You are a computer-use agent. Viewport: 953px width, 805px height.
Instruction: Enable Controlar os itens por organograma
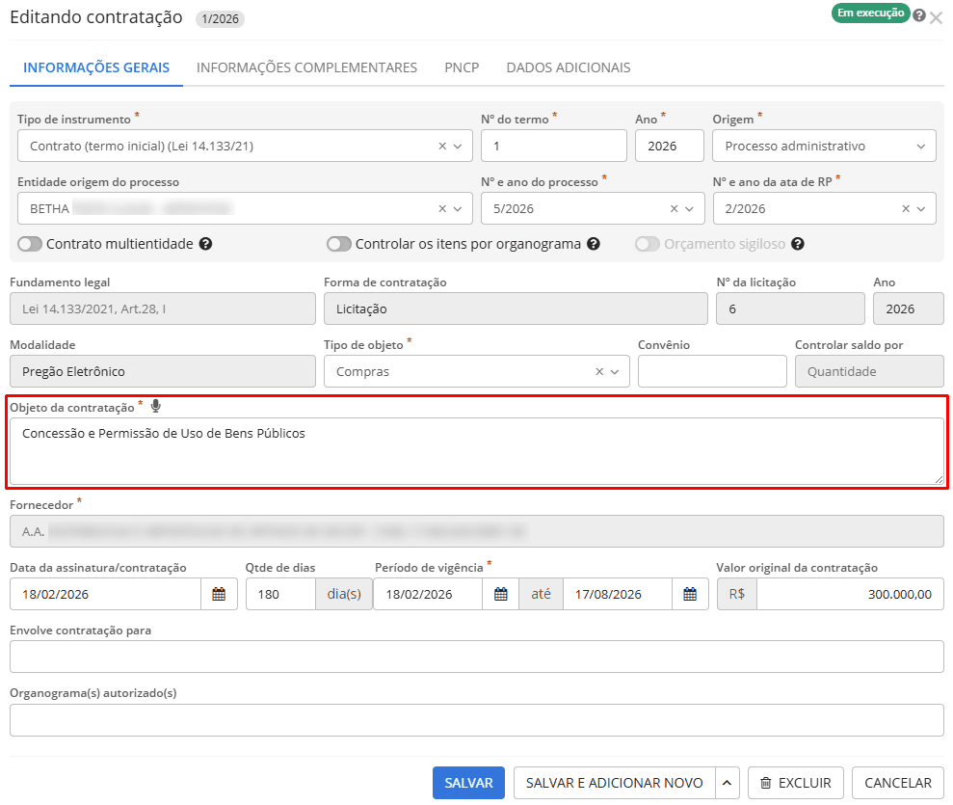point(339,245)
